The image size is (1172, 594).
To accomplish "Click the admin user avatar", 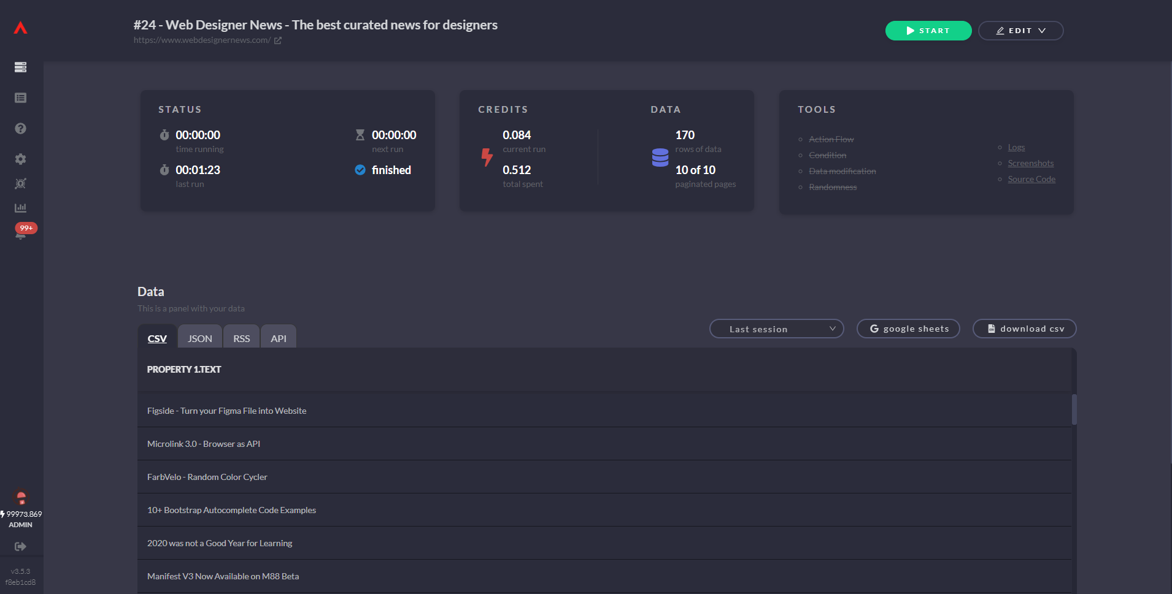I will coord(21,497).
